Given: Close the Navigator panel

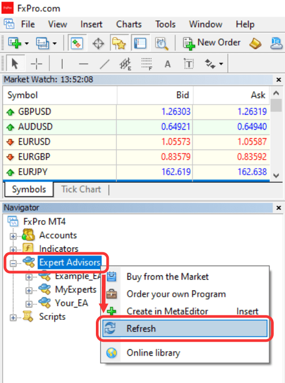Looking at the screenshot, I should [278, 208].
